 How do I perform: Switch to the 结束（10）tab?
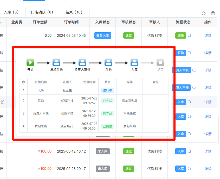[x=74, y=12]
